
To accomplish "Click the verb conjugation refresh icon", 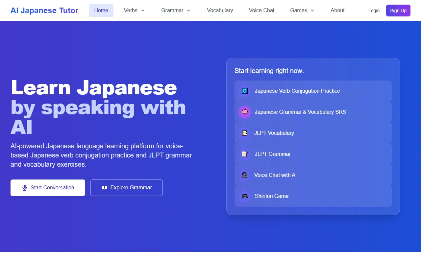I will (245, 91).
